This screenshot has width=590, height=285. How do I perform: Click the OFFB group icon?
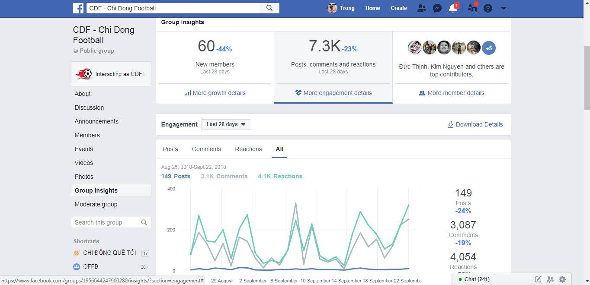(x=77, y=267)
